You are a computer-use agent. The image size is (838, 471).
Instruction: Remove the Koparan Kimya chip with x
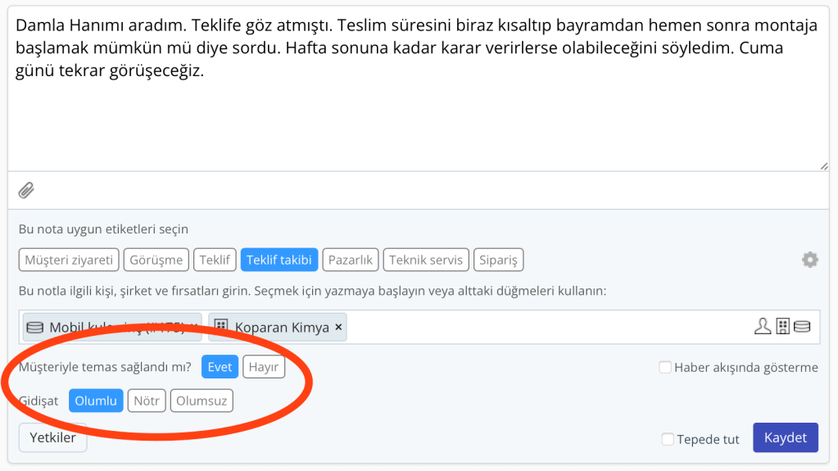click(x=338, y=327)
